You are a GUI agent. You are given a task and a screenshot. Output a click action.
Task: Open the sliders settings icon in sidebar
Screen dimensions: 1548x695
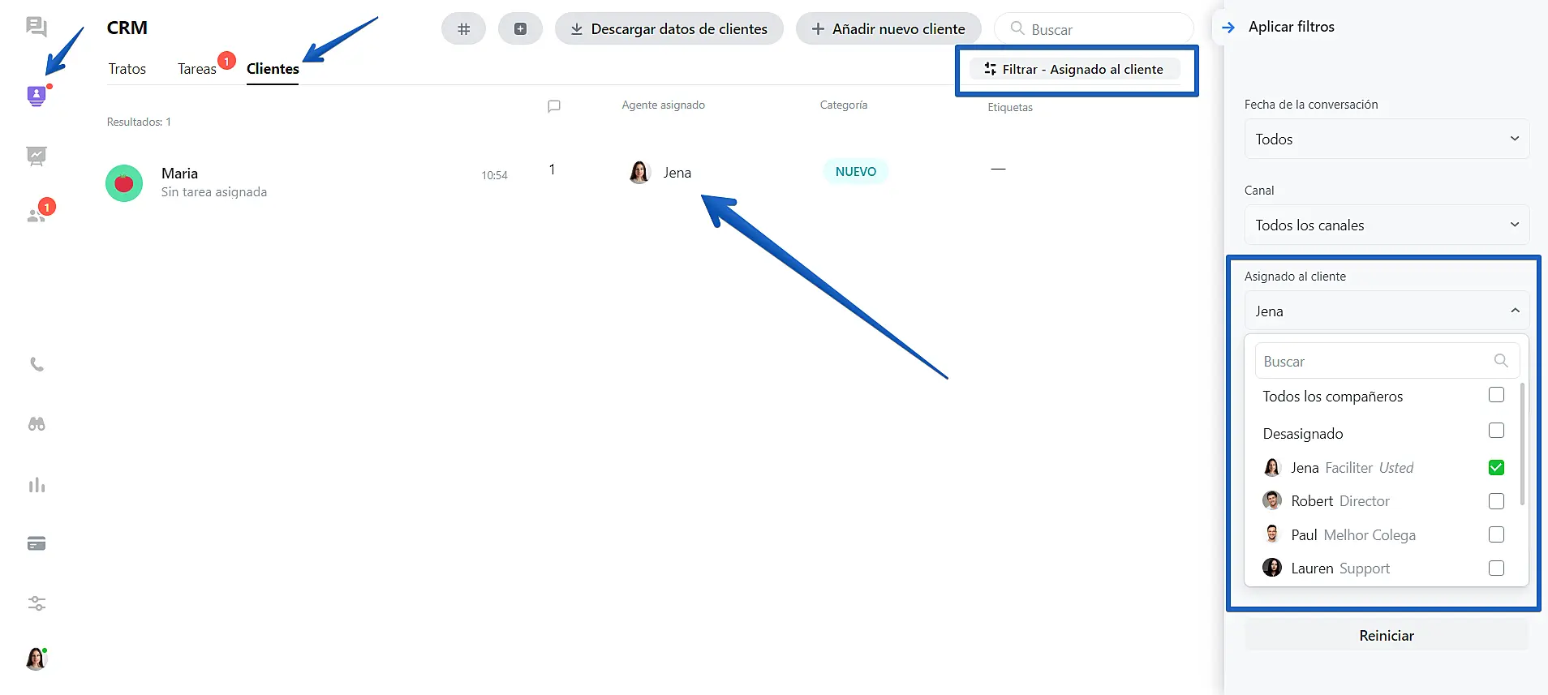click(37, 603)
